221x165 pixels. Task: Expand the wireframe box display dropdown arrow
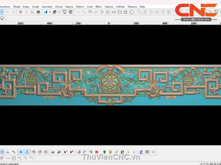coord(59,12)
